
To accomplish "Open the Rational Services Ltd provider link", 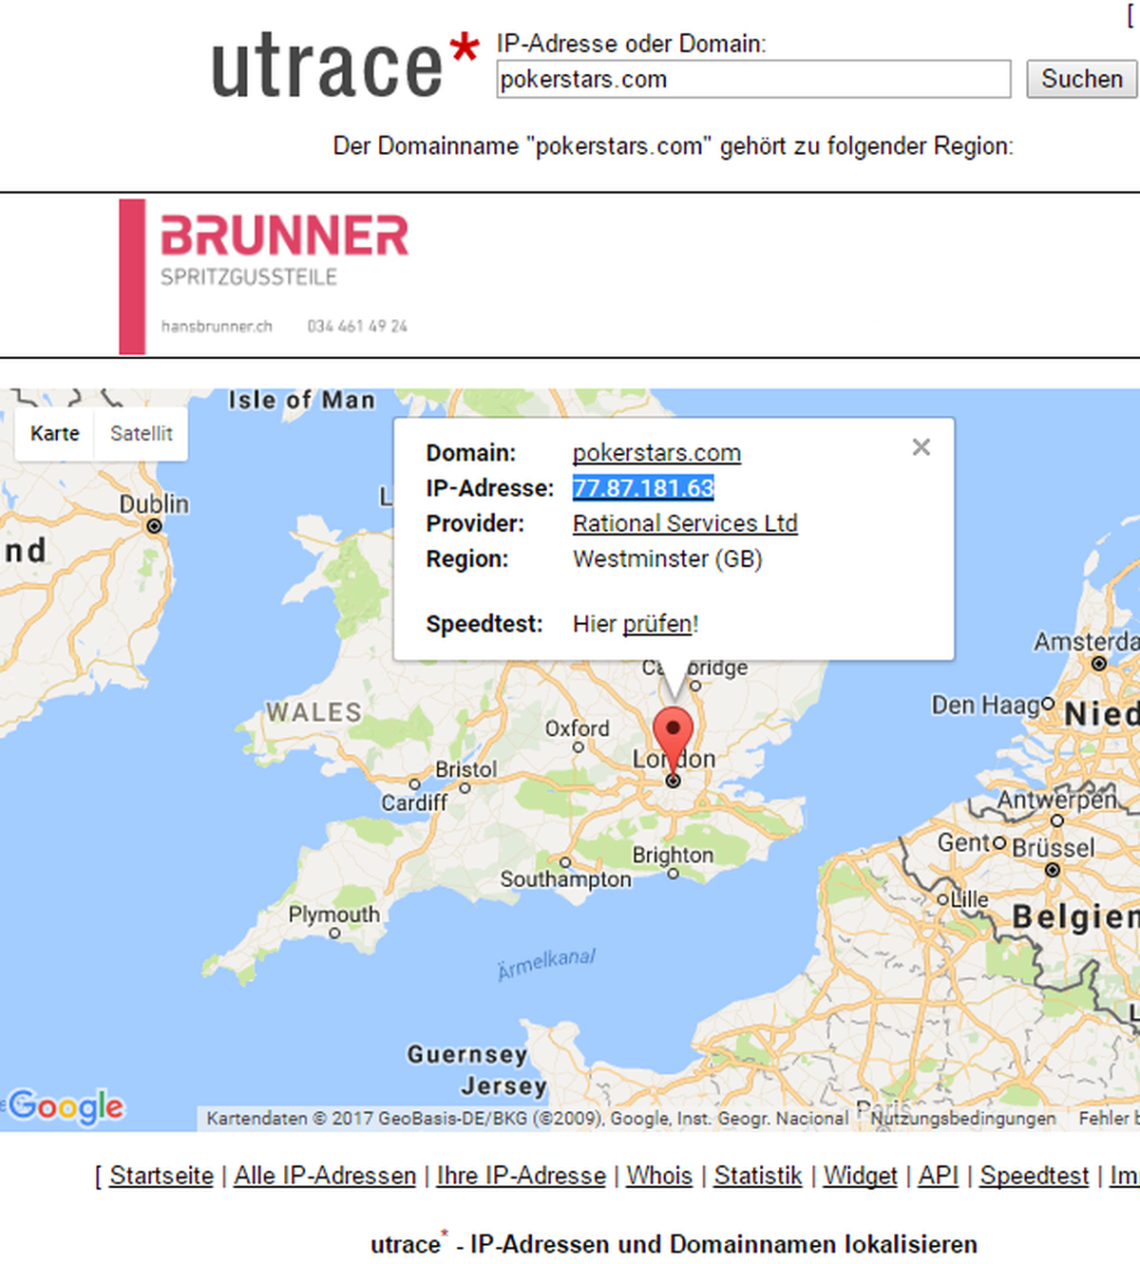I will [x=685, y=523].
